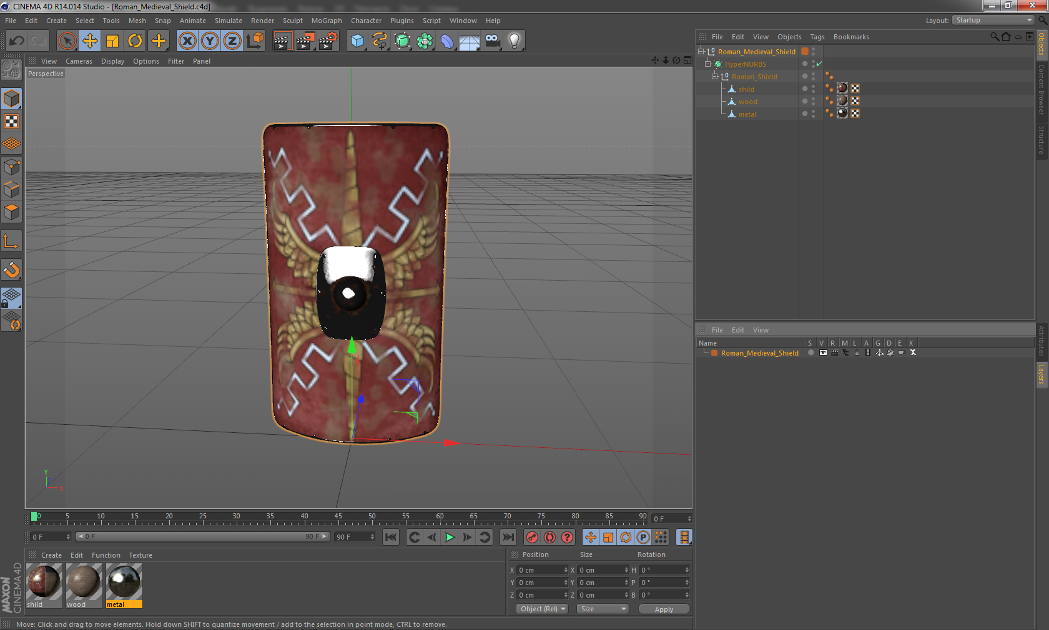The image size is (1049, 630).
Task: Open the Layout Startup dropdown
Action: tap(993, 20)
